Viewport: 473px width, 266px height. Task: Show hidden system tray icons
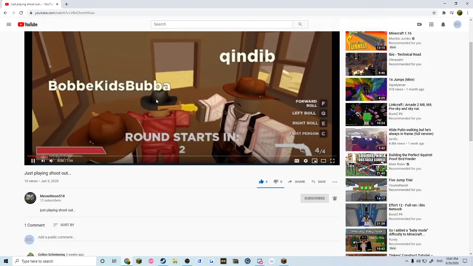point(406,261)
